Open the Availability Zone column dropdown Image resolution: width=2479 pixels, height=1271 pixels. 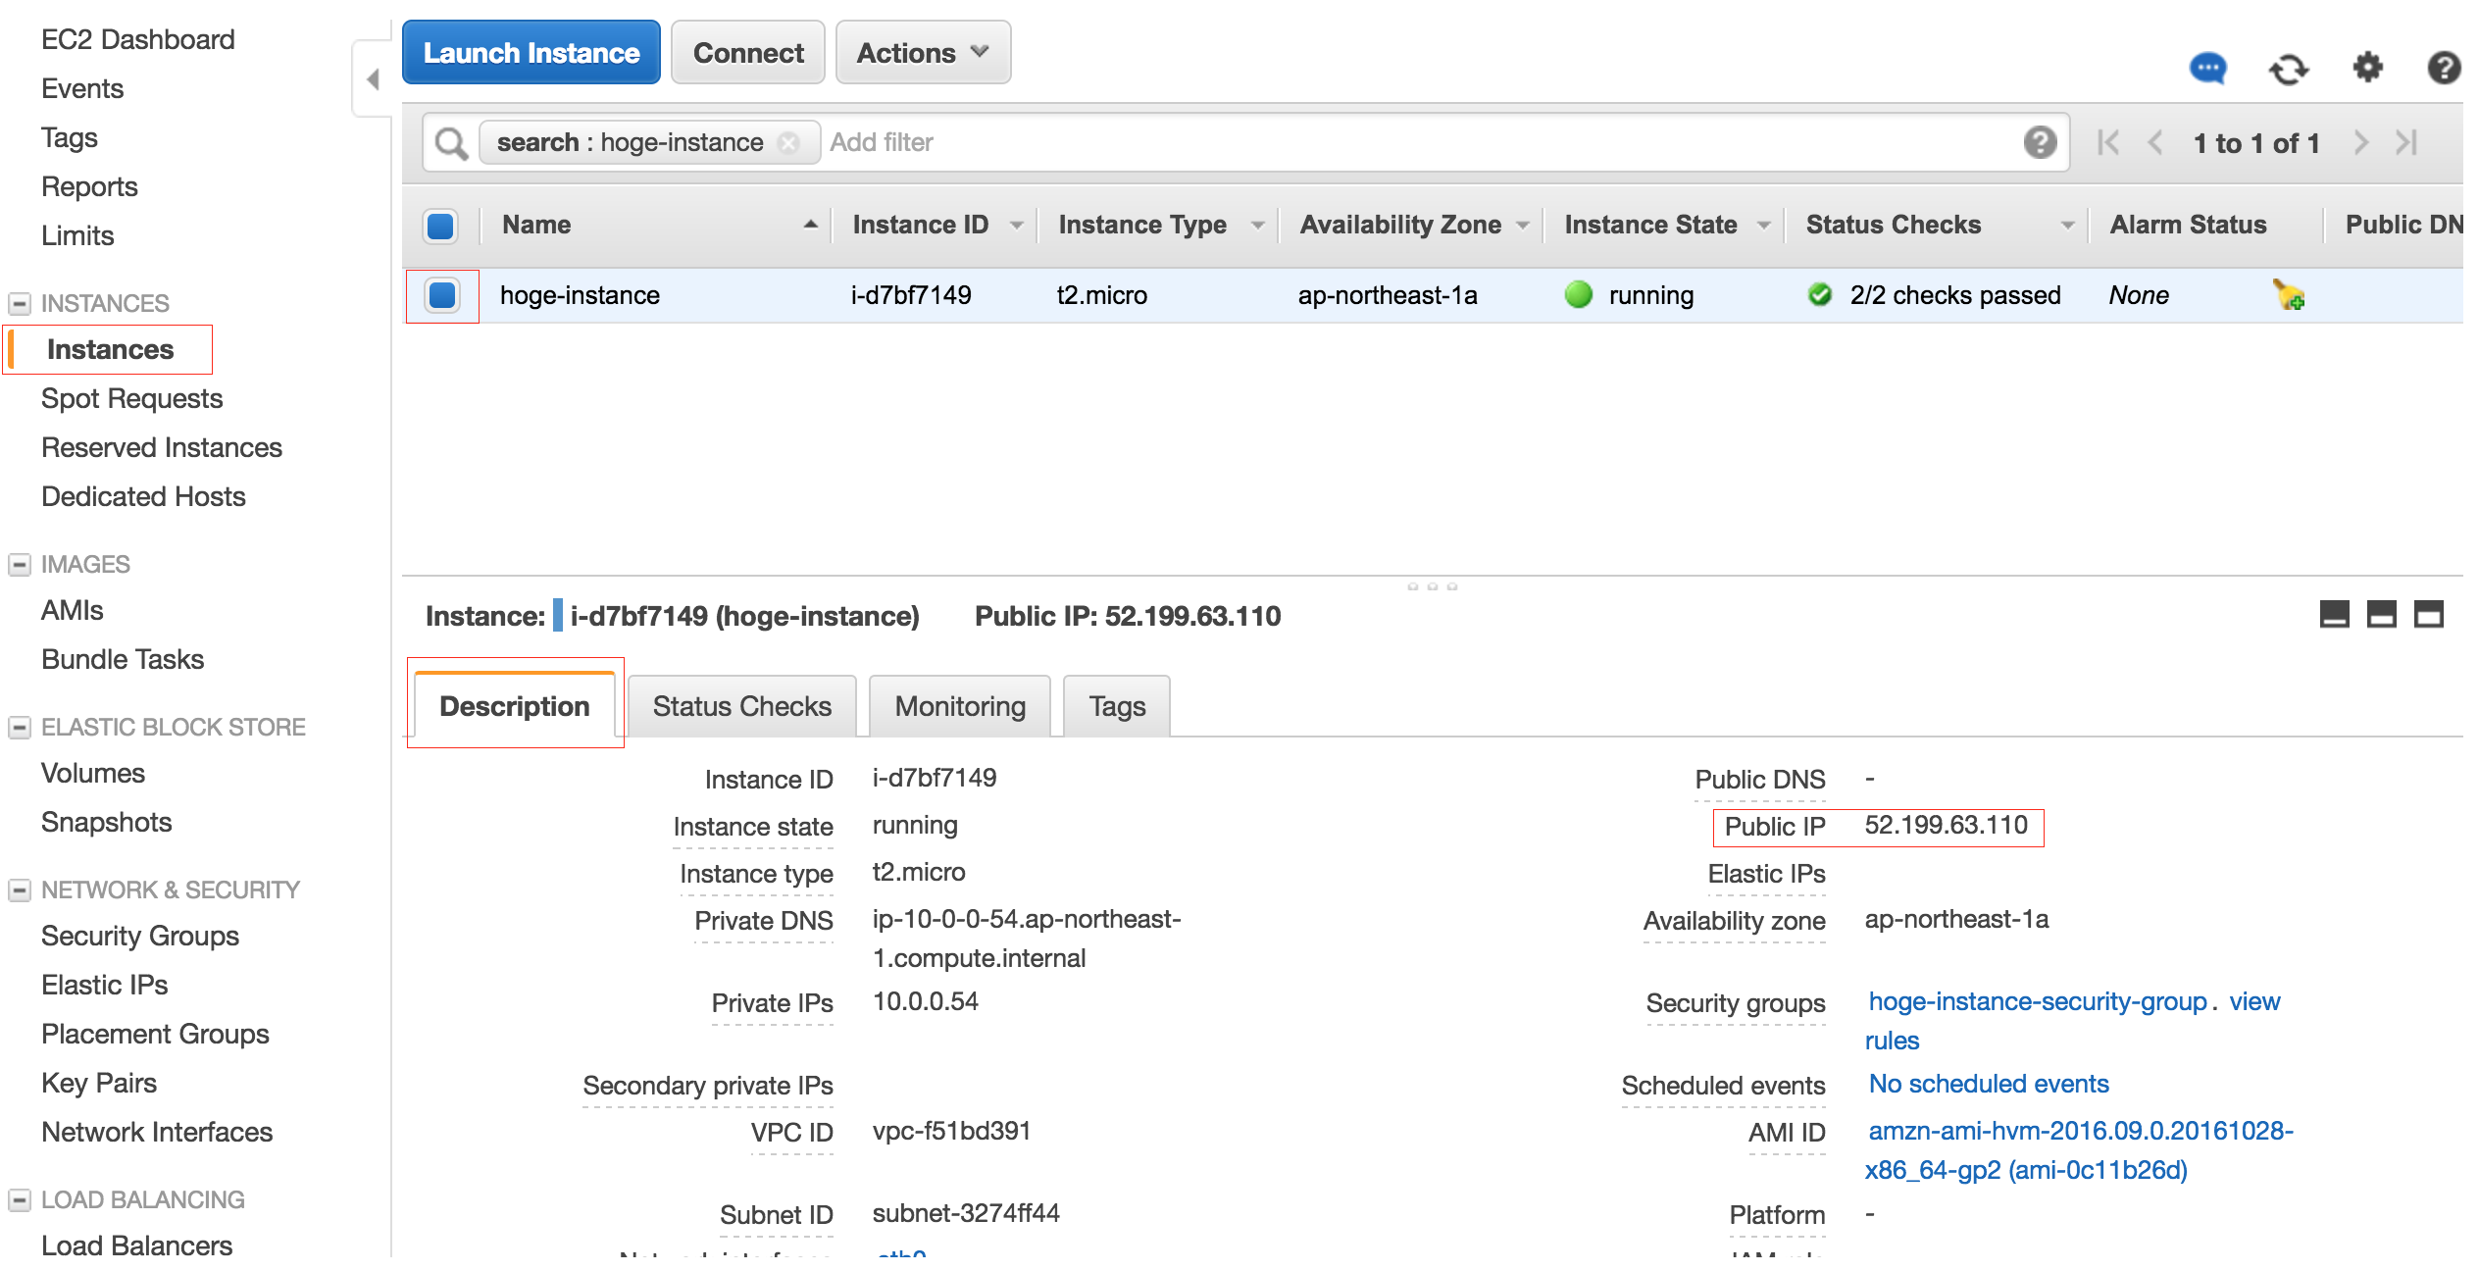click(x=1522, y=226)
